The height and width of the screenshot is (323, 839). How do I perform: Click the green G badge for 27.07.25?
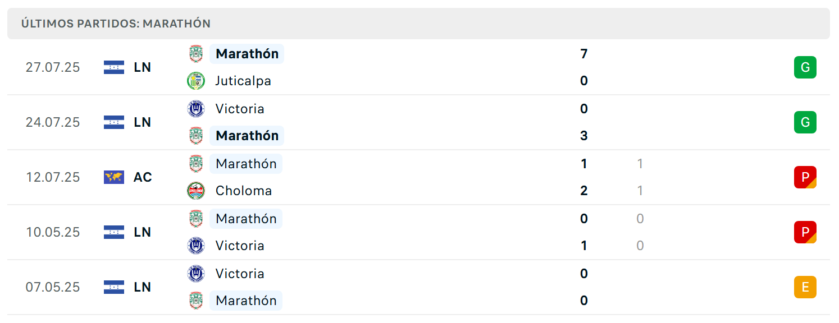pyautogui.click(x=805, y=67)
